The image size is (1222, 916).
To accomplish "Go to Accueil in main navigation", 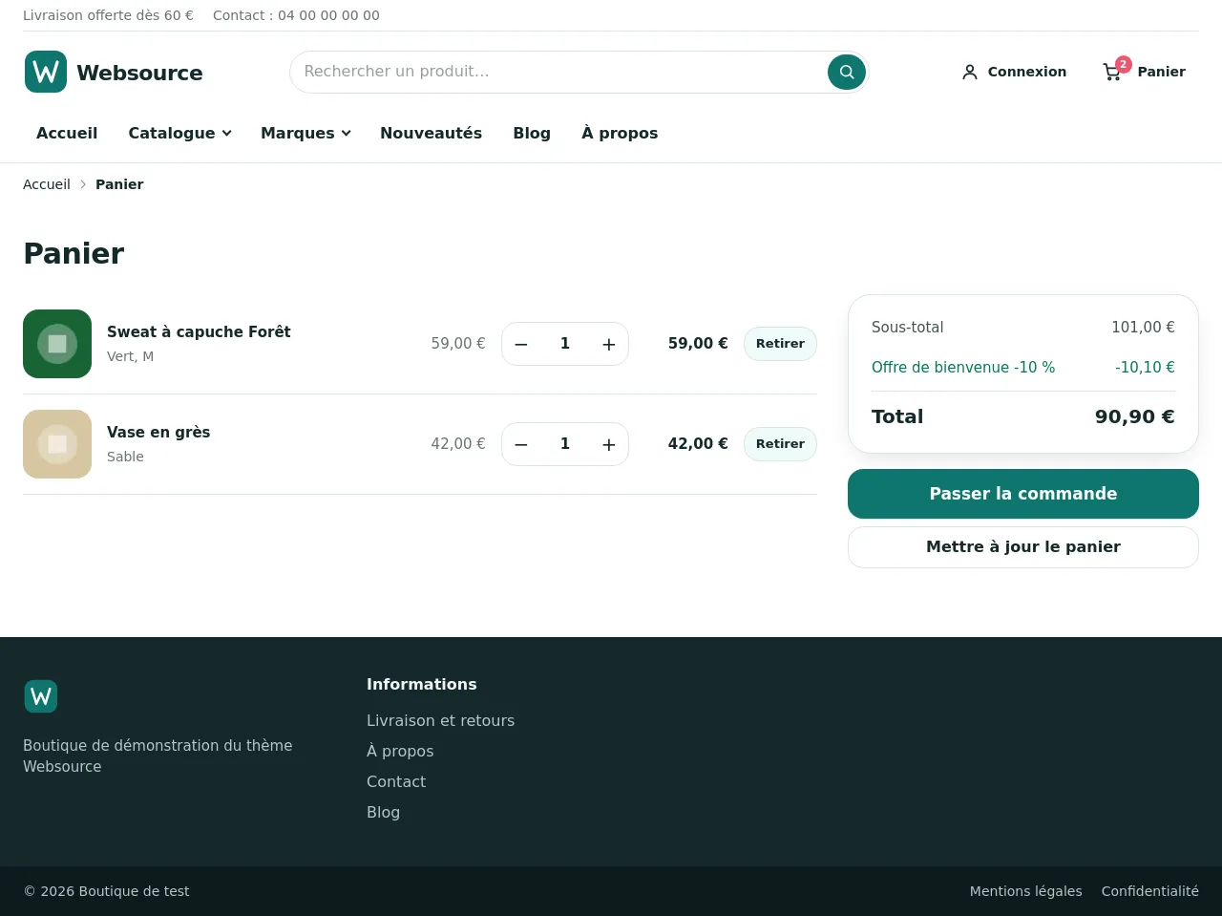I will click(67, 133).
